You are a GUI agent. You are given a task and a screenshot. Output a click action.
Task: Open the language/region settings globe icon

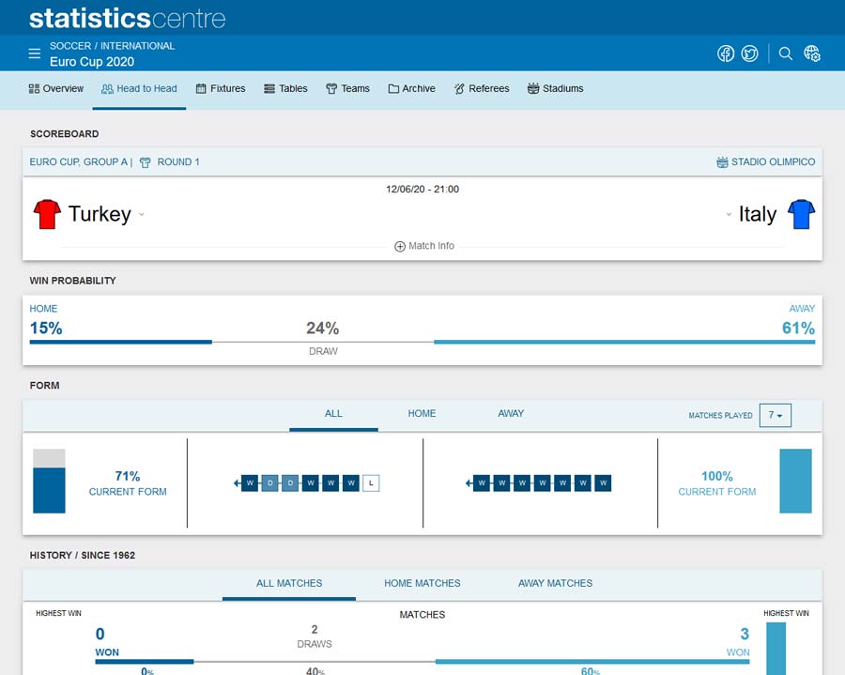(812, 54)
